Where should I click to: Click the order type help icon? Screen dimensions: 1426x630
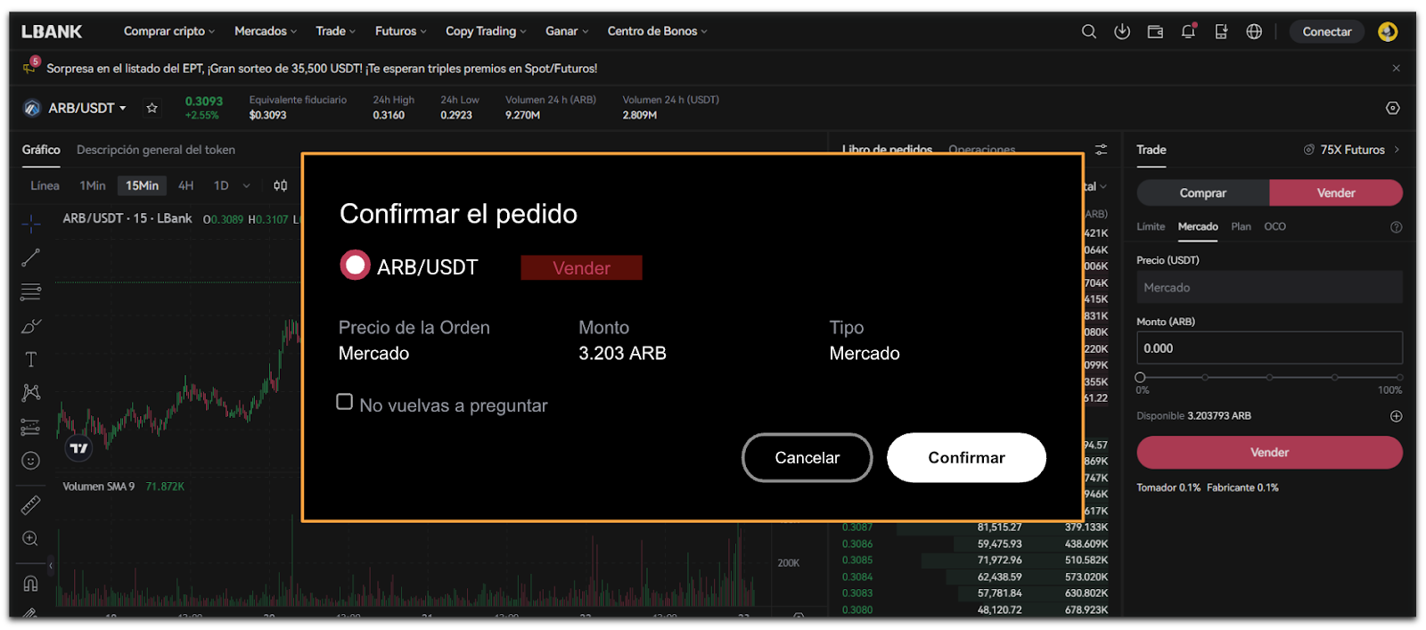coord(1397,227)
